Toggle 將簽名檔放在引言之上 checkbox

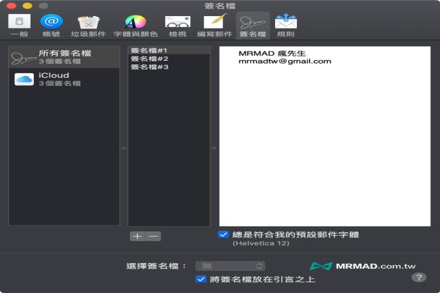(201, 279)
